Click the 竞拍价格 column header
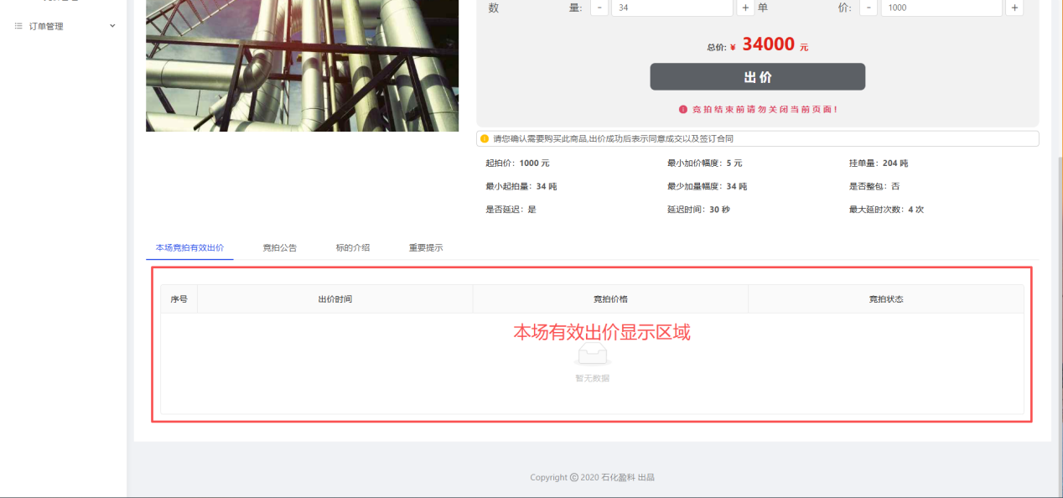Viewport: 1063px width, 498px height. [x=610, y=299]
